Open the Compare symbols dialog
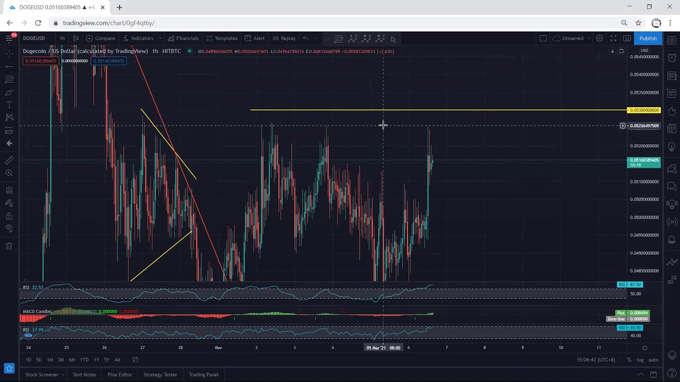 point(100,38)
